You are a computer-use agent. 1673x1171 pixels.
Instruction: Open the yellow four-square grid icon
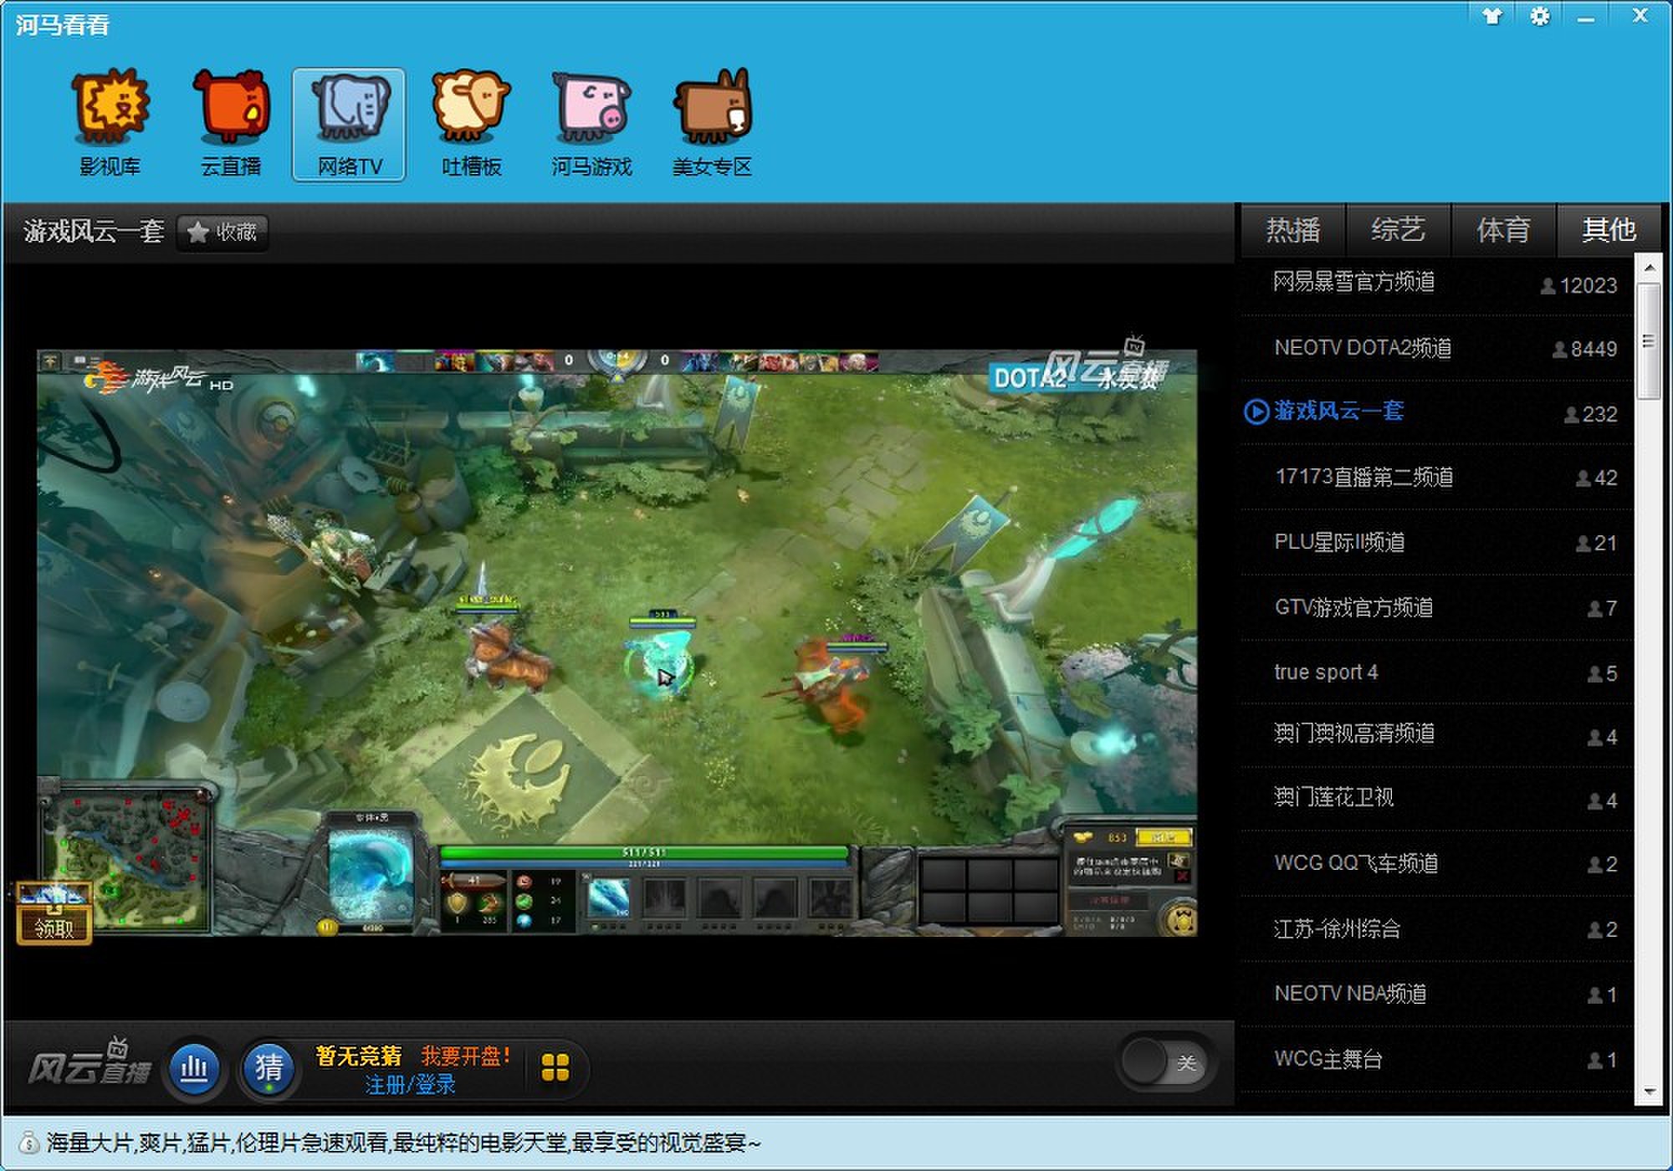point(555,1067)
